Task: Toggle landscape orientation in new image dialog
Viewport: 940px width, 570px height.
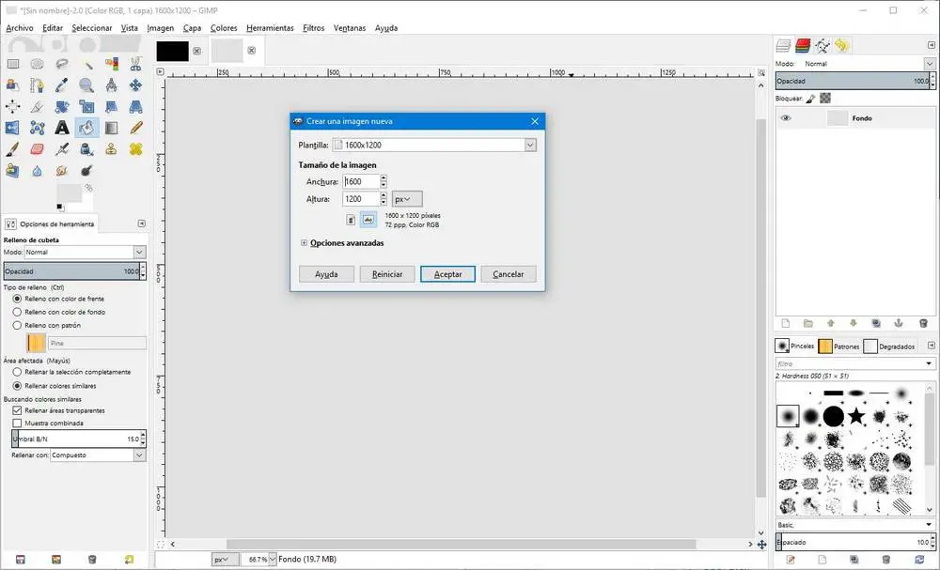Action: click(368, 220)
